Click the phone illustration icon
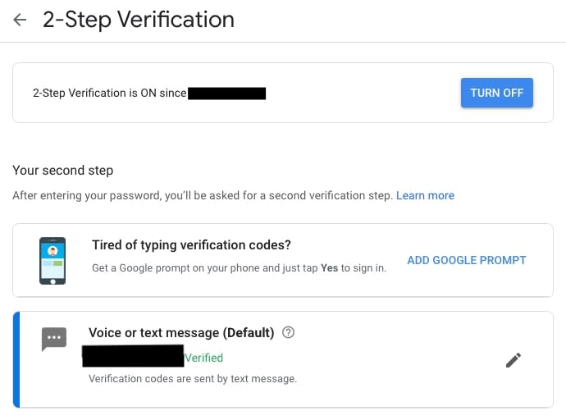 52,260
